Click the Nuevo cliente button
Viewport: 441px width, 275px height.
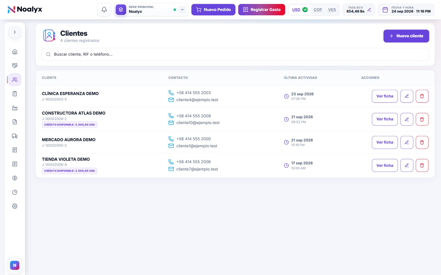[x=406, y=36]
